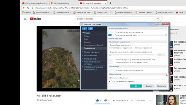Image resolution: width=186 pixels, height=105 pixels.
Task: Enable 'Показывать при получении новых сообщений в чате'
Action: 111,60
